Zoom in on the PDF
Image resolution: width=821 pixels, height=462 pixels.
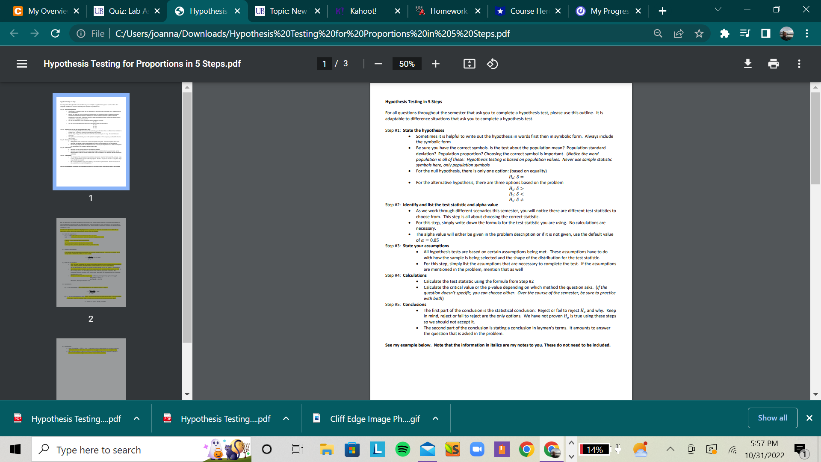(x=435, y=63)
